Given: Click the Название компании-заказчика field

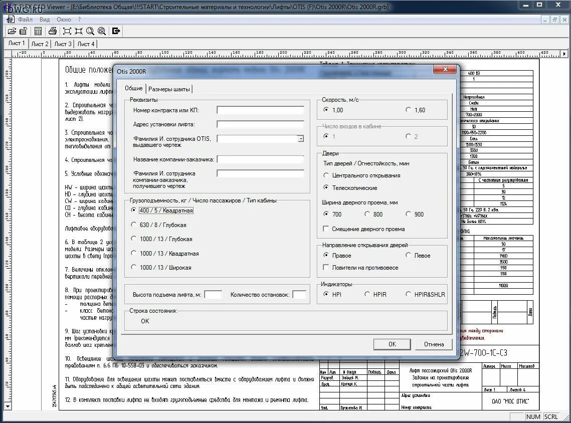Looking at the screenshot, I should (x=260, y=159).
